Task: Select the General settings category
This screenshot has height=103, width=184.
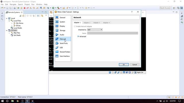Action: 63,17
